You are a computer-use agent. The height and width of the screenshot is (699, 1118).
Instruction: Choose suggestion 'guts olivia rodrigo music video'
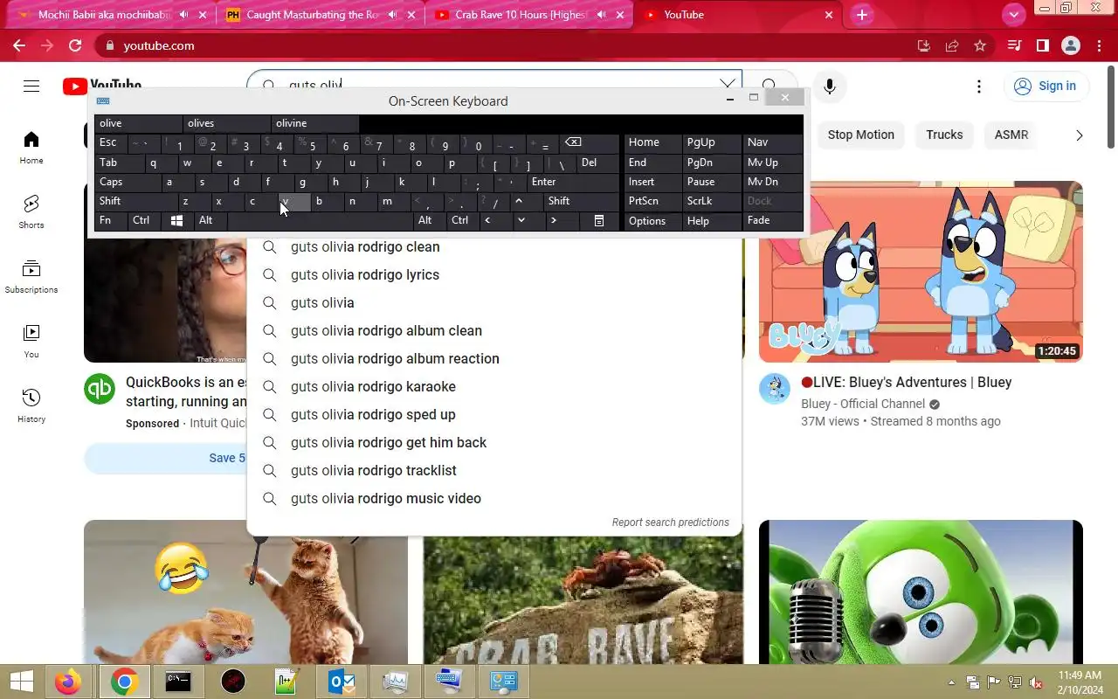(x=494, y=498)
